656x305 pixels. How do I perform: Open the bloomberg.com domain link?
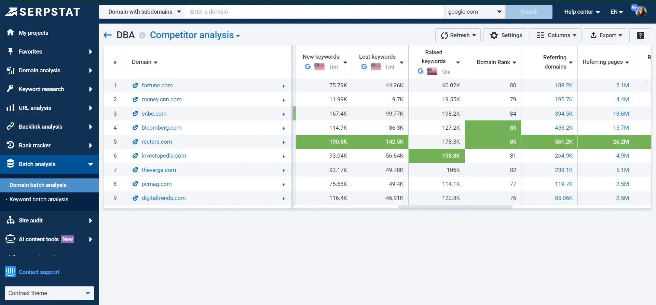(x=161, y=128)
